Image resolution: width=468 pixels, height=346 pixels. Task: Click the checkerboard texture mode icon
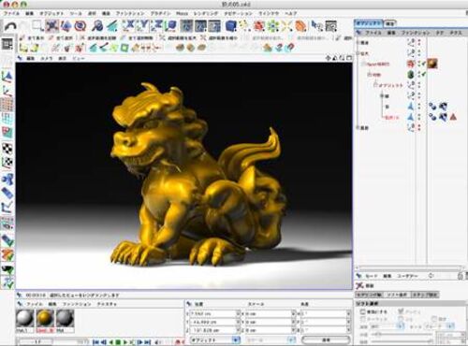7,149
